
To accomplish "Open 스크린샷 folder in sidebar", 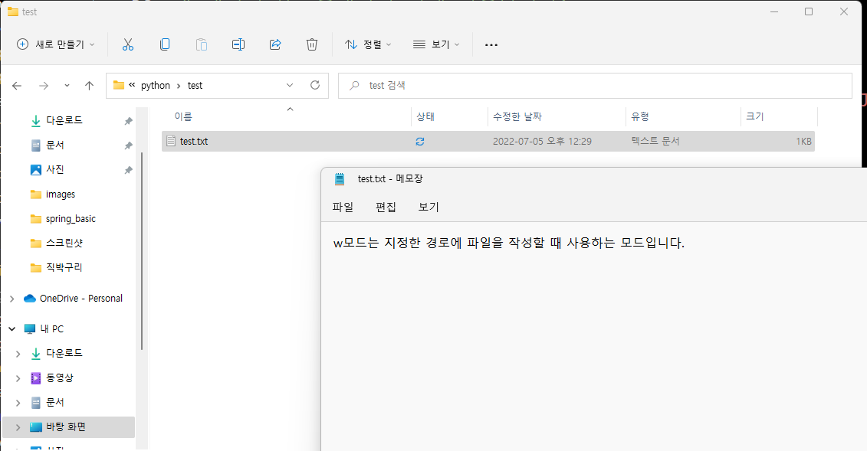I will tap(64, 243).
